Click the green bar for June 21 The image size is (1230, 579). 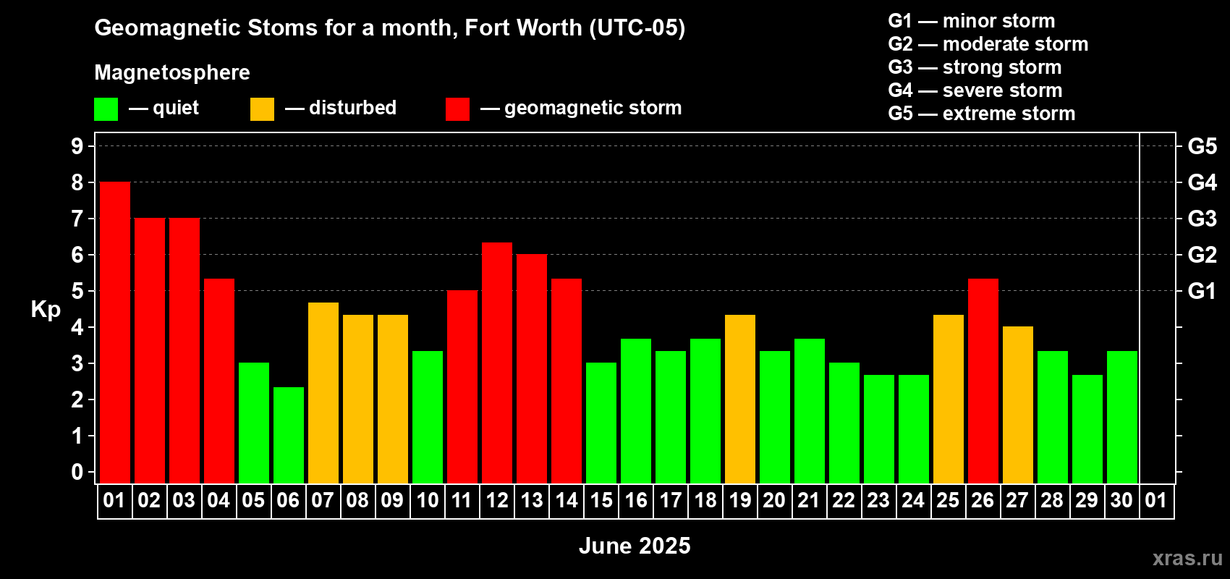pyautogui.click(x=810, y=411)
